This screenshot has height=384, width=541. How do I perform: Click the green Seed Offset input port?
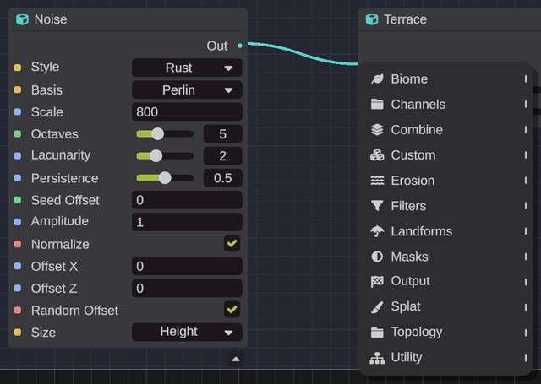18,200
